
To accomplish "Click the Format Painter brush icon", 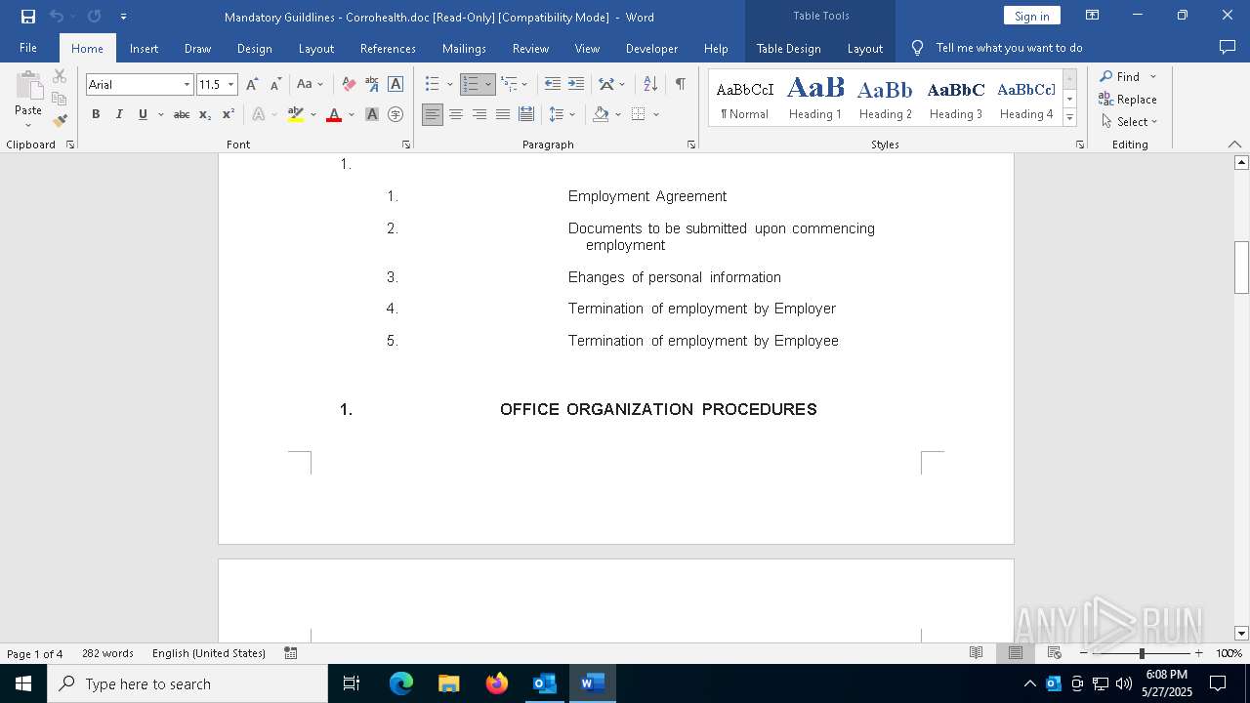I will point(60,120).
